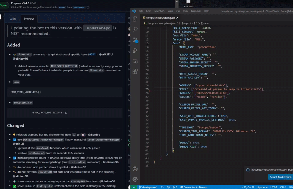Change CRLF line ending setting
The image size is (293, 189).
tap(283, 187)
